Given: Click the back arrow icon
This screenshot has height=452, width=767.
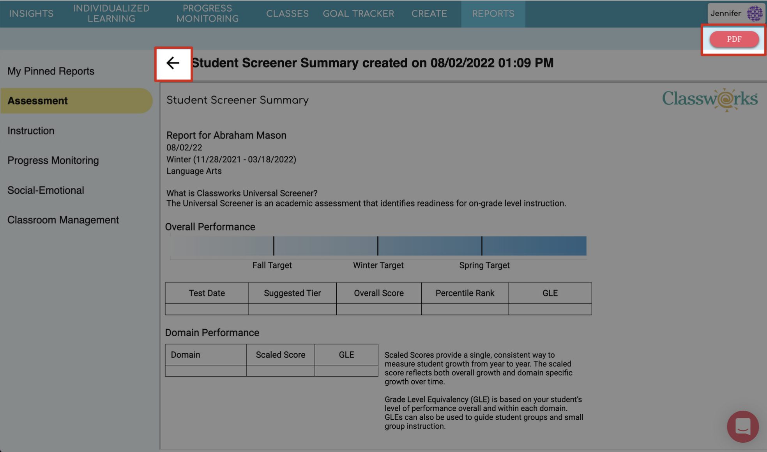Looking at the screenshot, I should pos(173,63).
